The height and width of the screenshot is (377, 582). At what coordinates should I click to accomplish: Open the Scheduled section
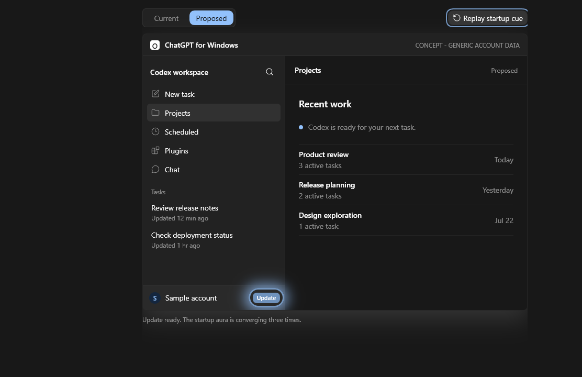(214, 132)
